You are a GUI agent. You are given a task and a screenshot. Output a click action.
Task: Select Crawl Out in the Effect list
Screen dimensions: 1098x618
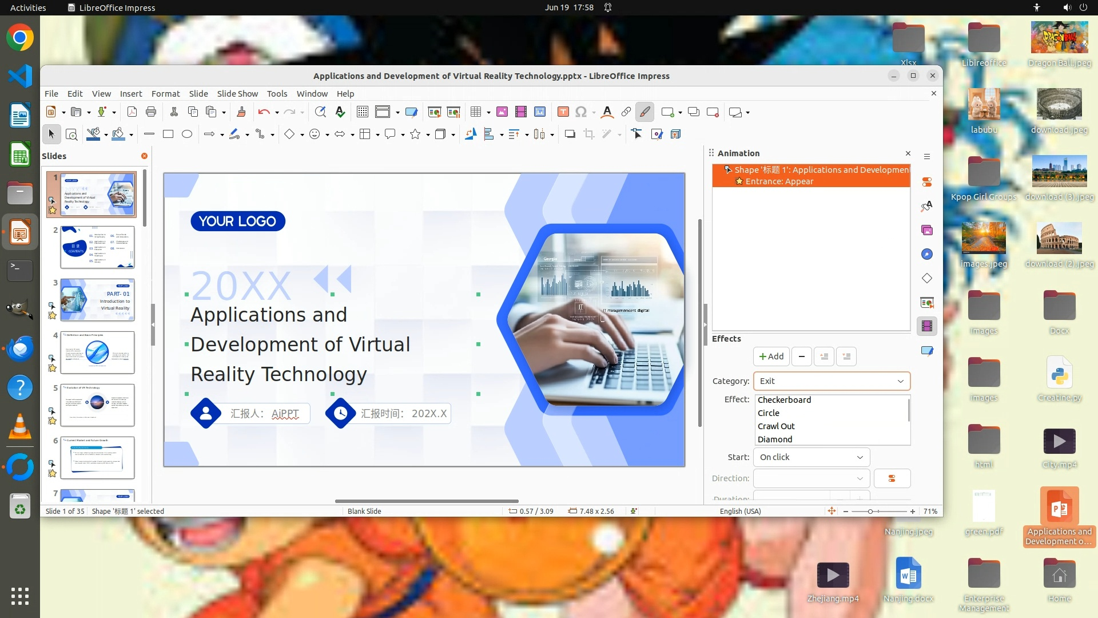pyautogui.click(x=776, y=426)
